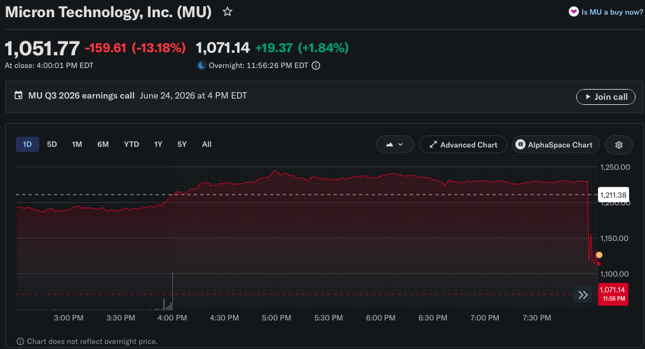
Task: Click the 1,250.00 price axis label
Action: (615, 167)
